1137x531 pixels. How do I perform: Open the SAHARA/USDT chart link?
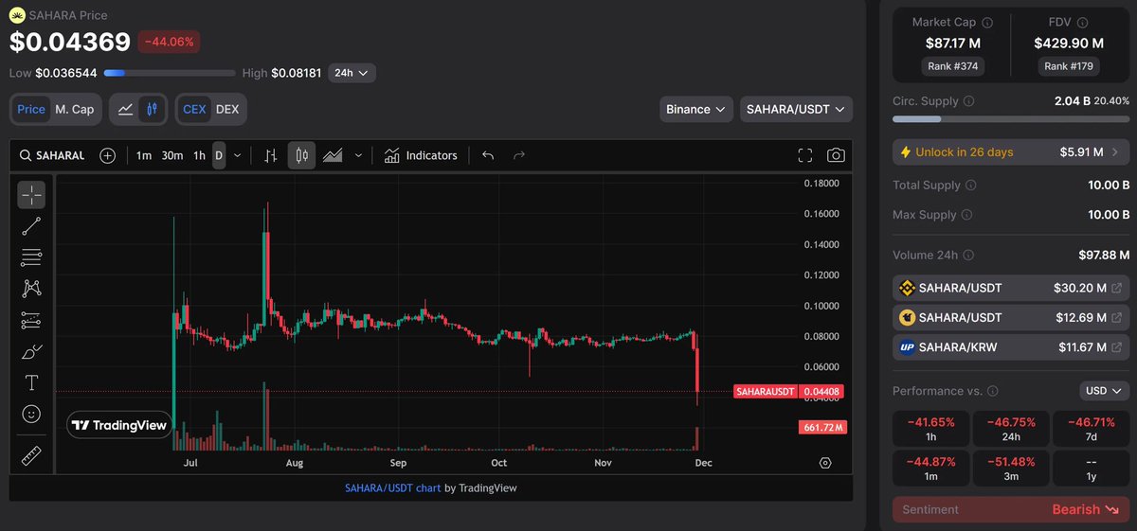pyautogui.click(x=392, y=488)
